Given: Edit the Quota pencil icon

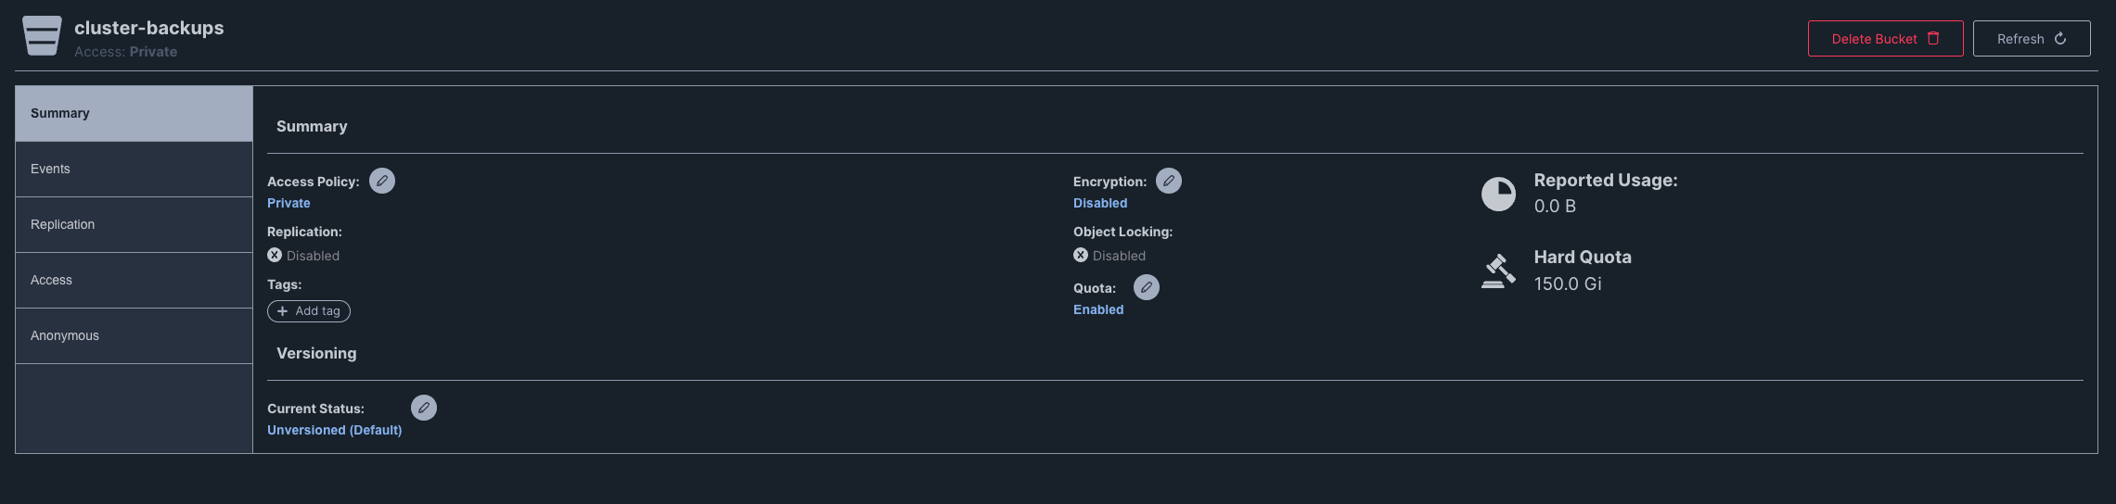Looking at the screenshot, I should tap(1147, 287).
